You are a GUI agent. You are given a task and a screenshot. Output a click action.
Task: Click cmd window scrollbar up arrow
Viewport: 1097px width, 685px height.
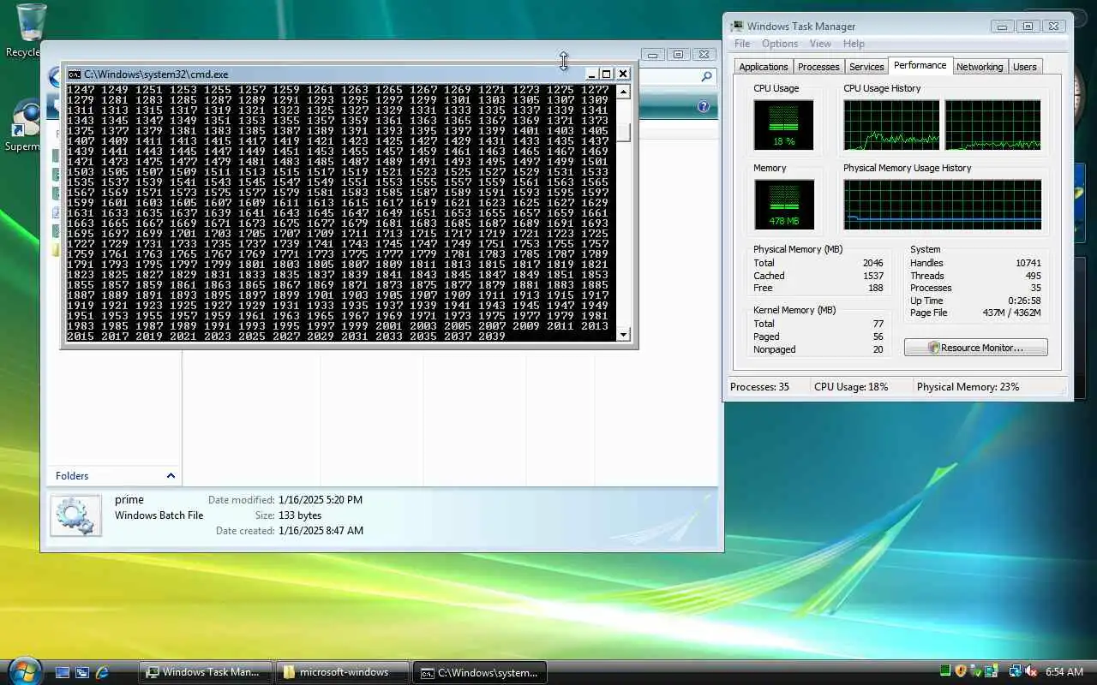(624, 92)
